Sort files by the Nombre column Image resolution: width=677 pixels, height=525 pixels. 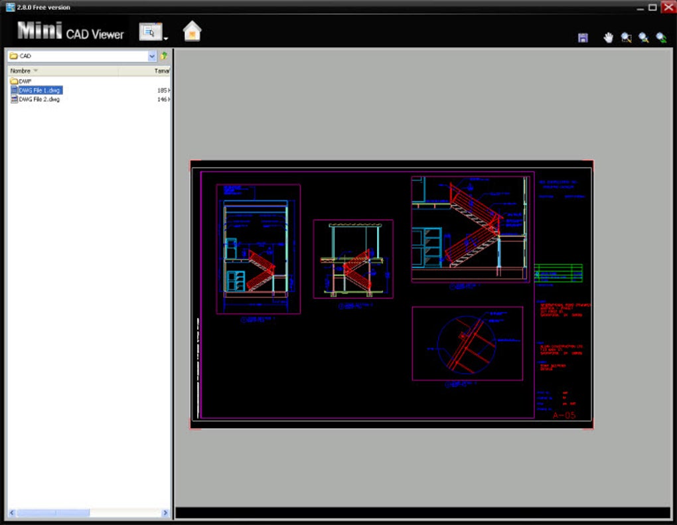63,71
